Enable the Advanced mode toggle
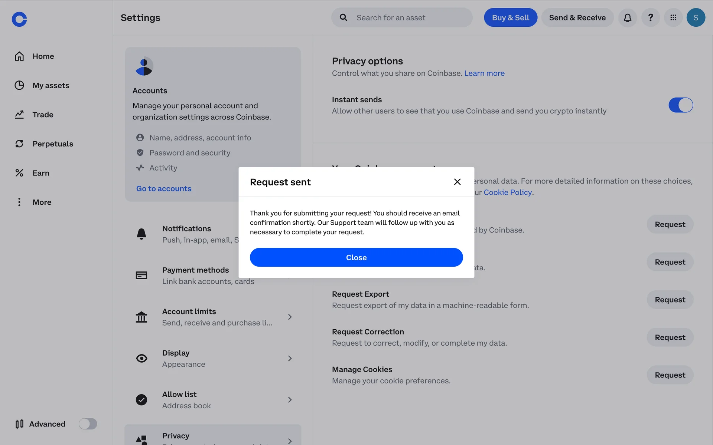 coord(88,424)
